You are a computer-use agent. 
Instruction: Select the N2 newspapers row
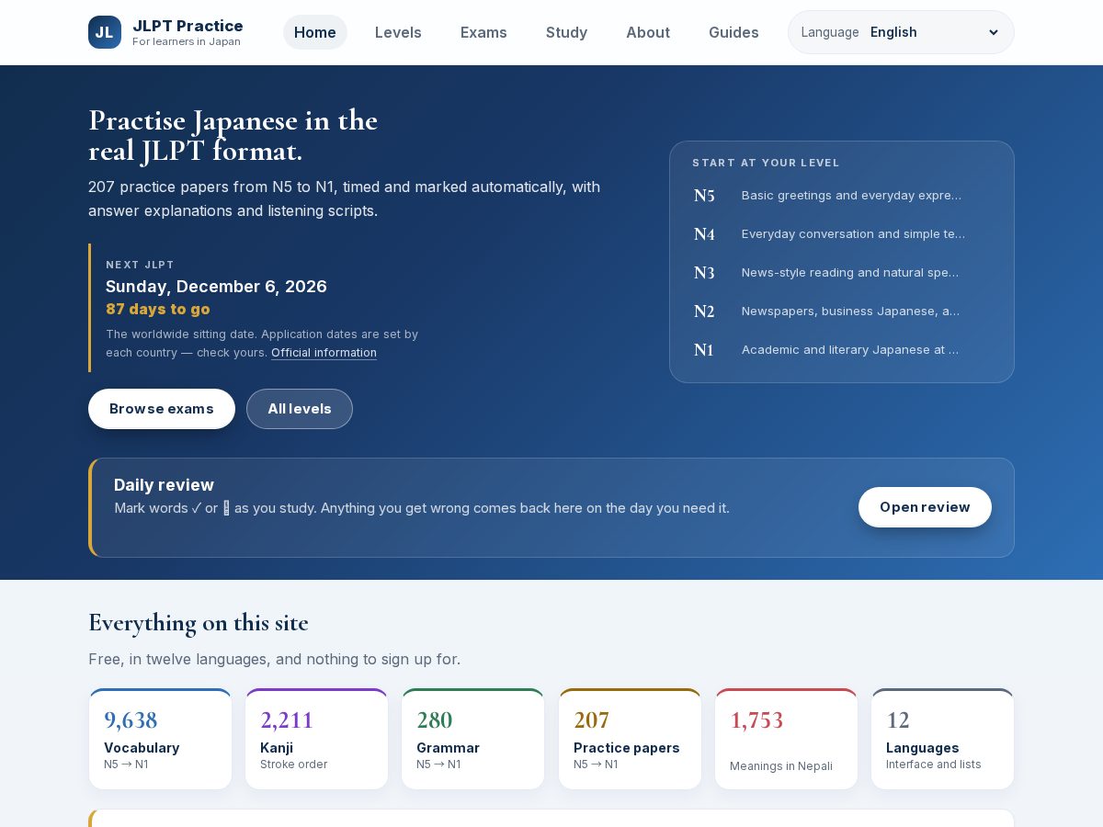coord(842,312)
